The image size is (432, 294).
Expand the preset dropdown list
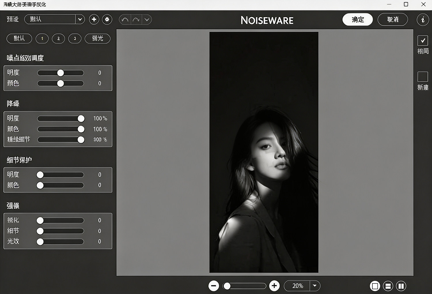tap(80, 19)
